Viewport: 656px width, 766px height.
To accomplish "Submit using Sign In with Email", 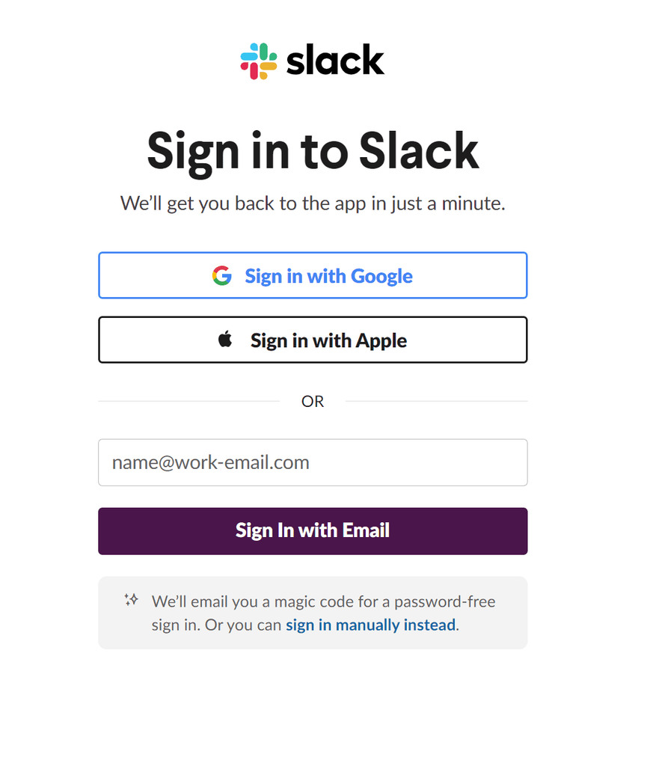I will tap(313, 531).
